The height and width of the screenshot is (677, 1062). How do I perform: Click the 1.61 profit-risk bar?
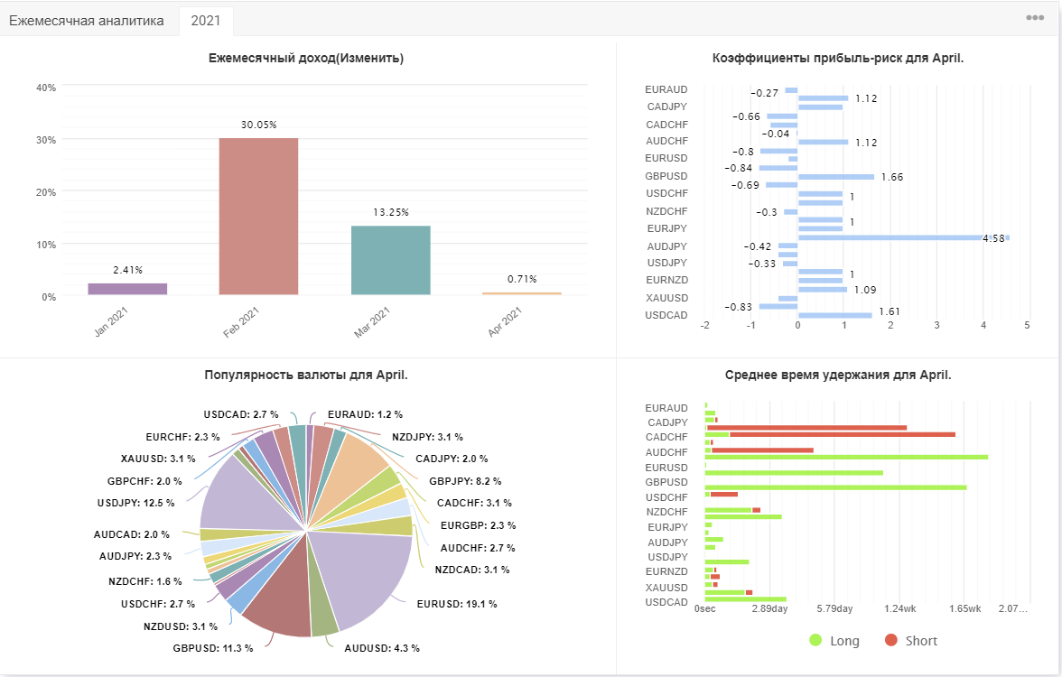(835, 315)
